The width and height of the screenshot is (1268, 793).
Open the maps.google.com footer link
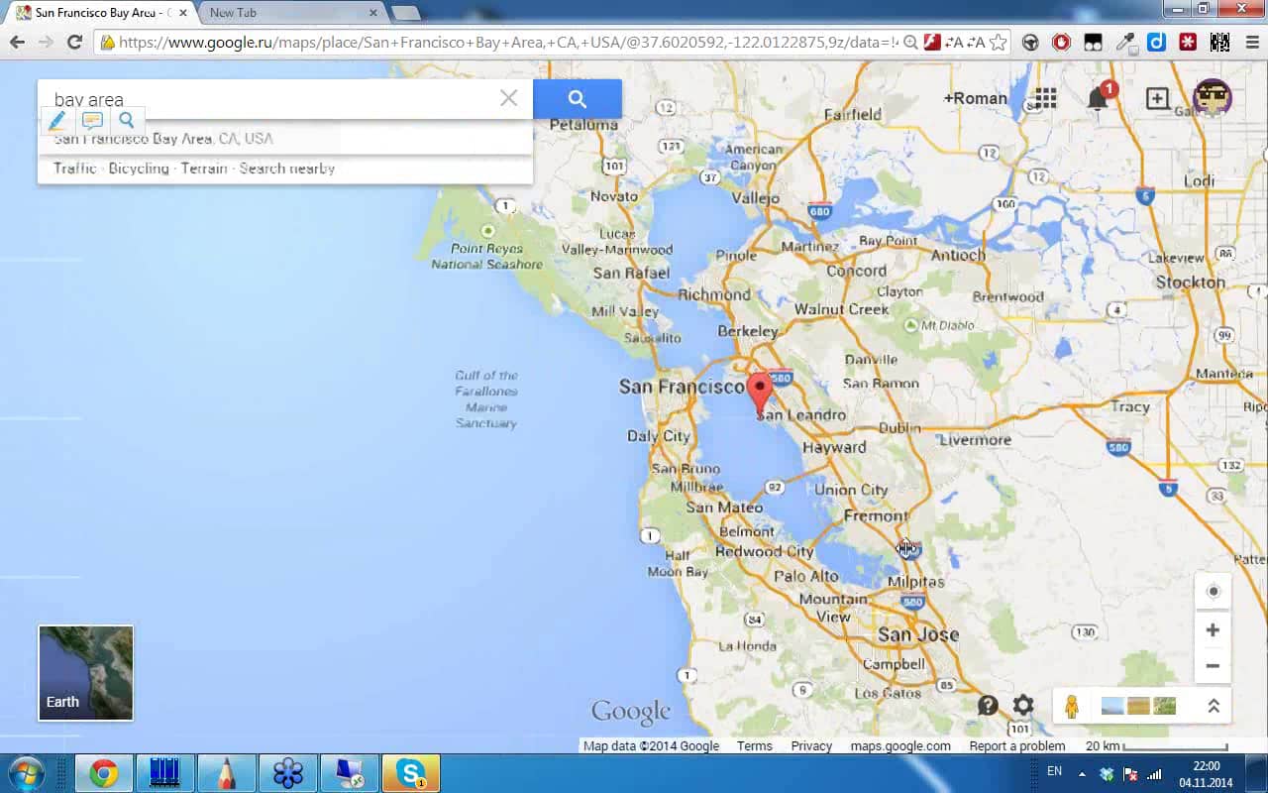click(x=900, y=746)
